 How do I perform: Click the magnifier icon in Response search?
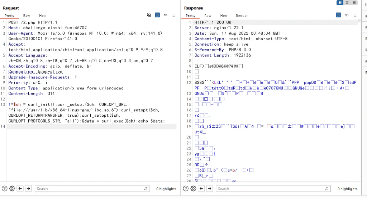[327, 188]
